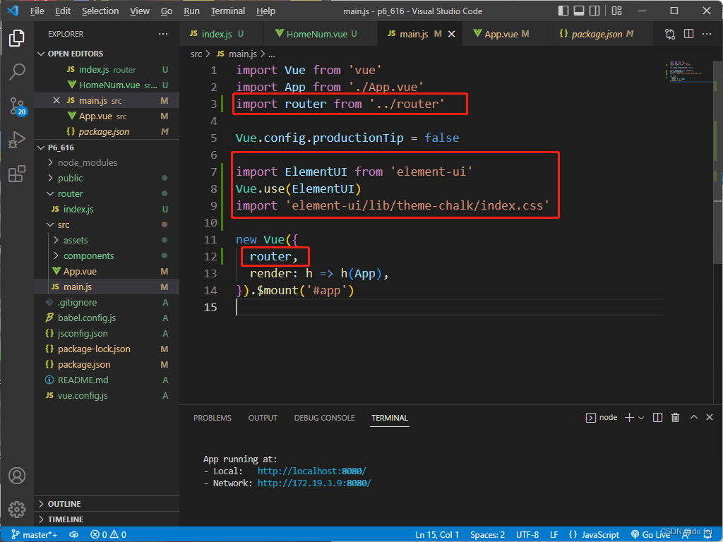The width and height of the screenshot is (723, 542).
Task: Open vue.config.js in the explorer
Action: point(83,395)
